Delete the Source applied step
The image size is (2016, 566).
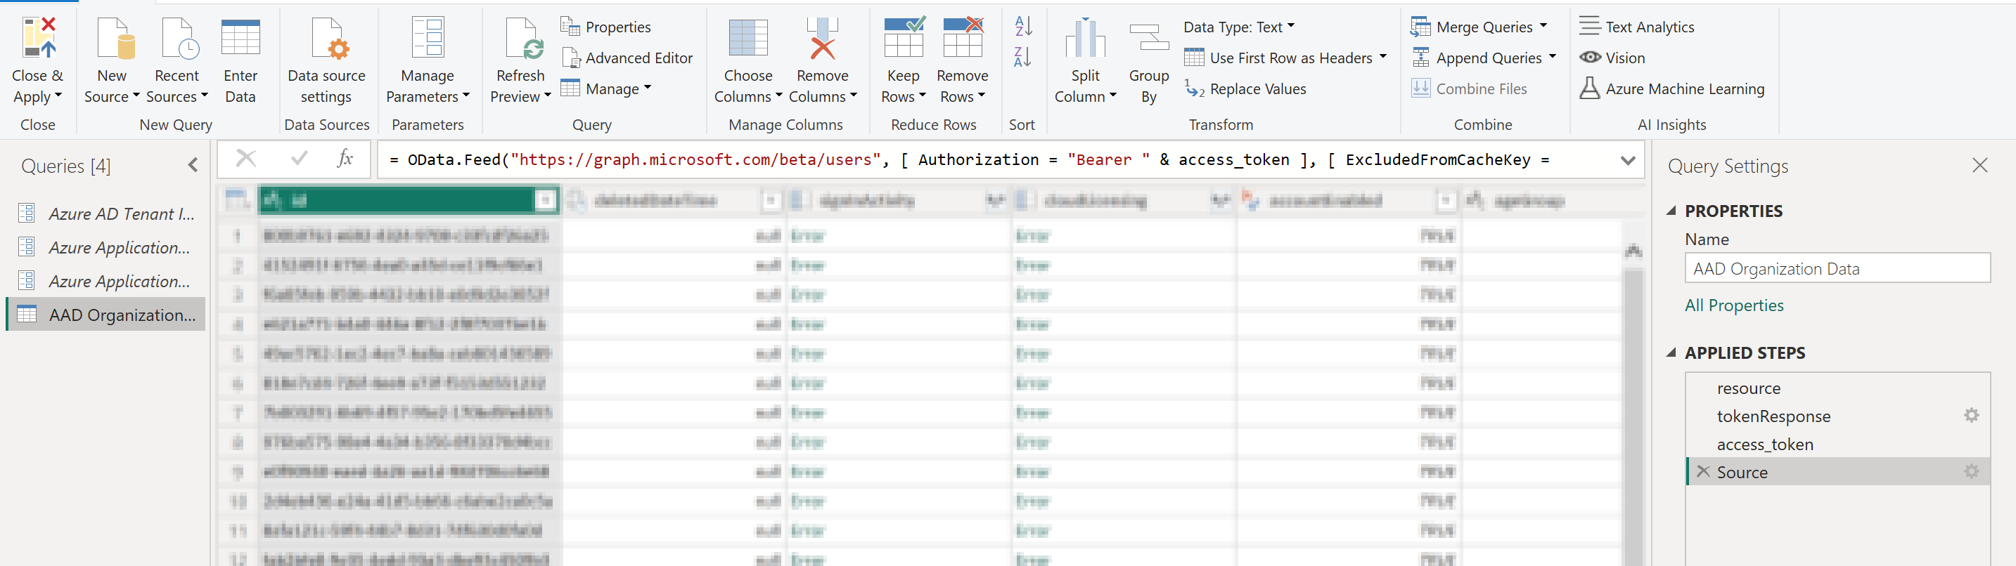click(1703, 472)
